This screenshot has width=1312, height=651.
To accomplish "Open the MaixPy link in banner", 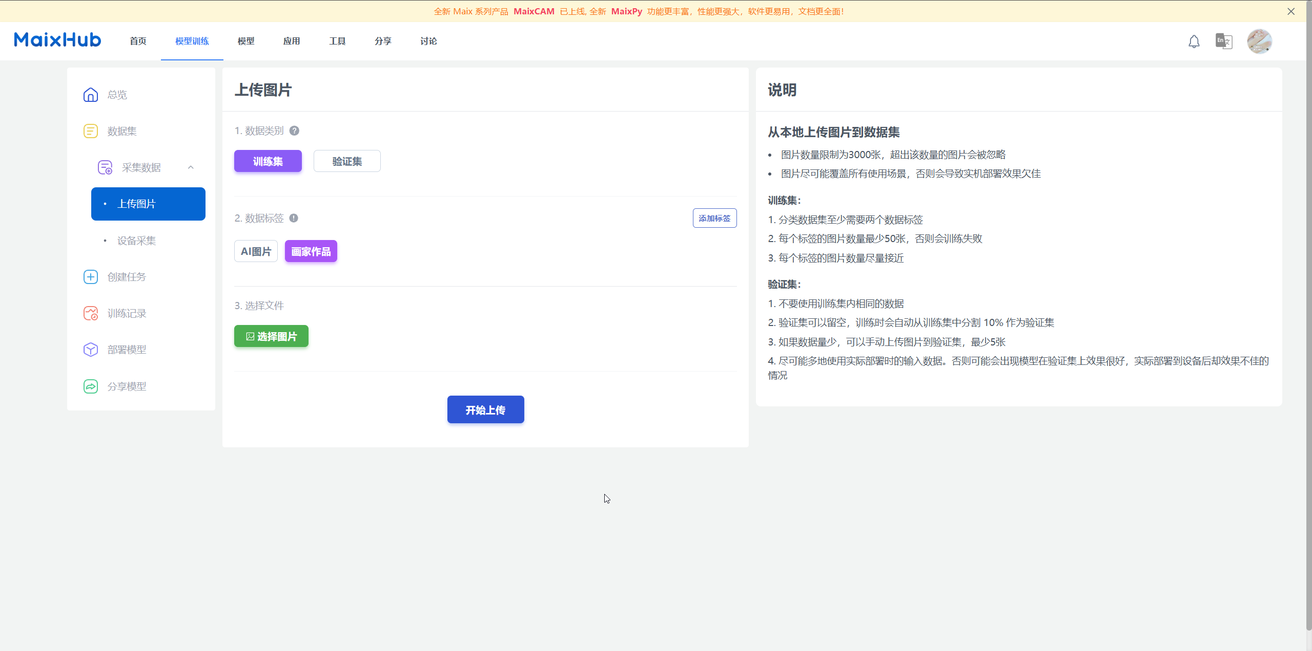I will click(626, 11).
